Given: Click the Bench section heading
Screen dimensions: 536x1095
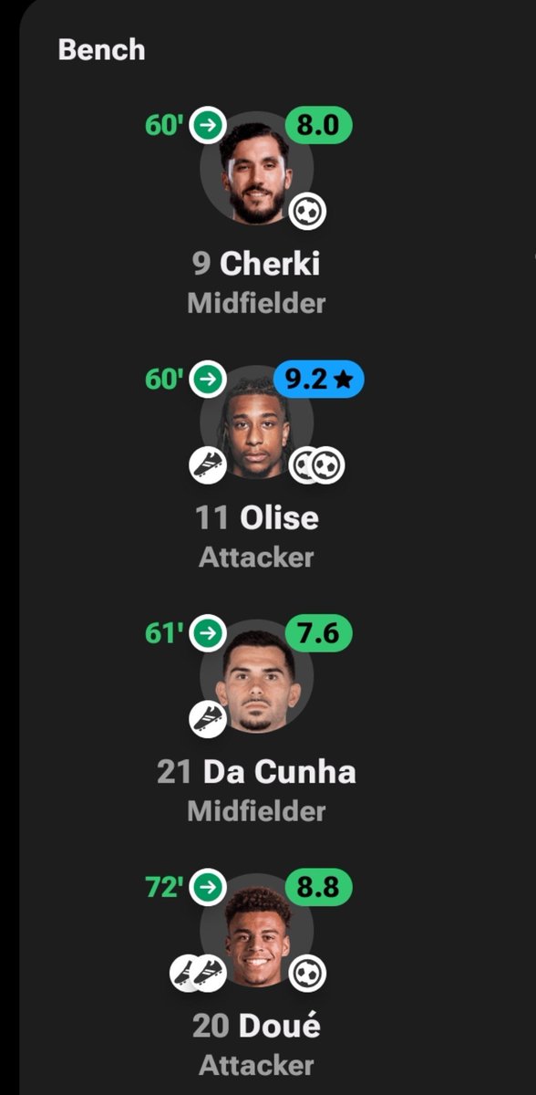Looking at the screenshot, I should [101, 49].
